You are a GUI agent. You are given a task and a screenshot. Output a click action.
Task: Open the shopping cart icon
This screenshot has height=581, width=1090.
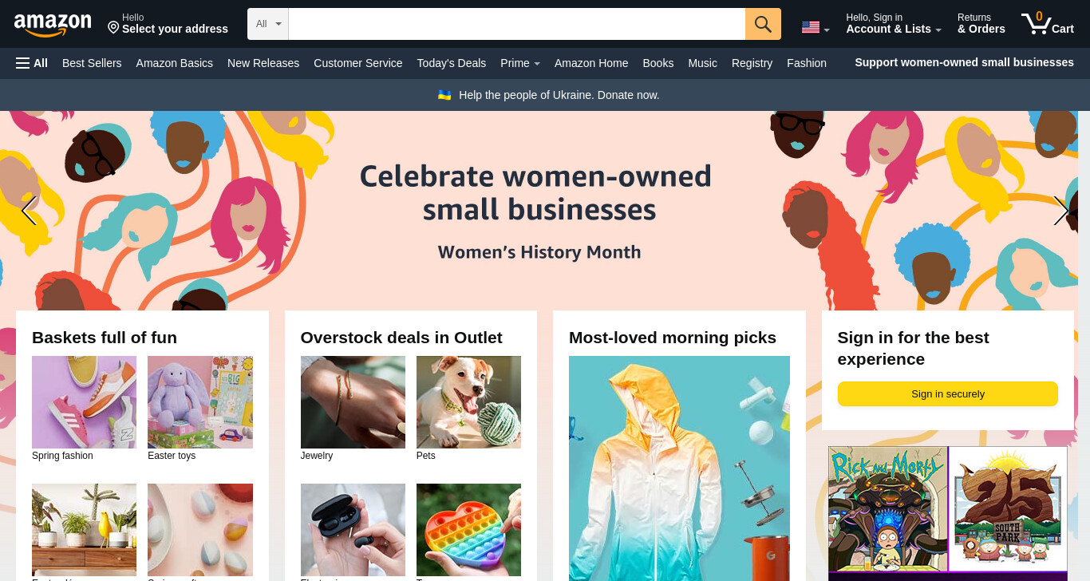1047,23
